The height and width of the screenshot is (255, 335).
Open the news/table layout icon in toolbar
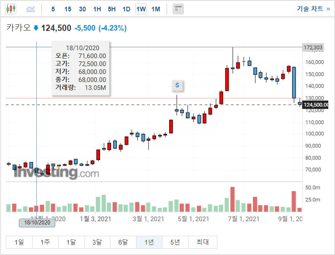point(178,9)
